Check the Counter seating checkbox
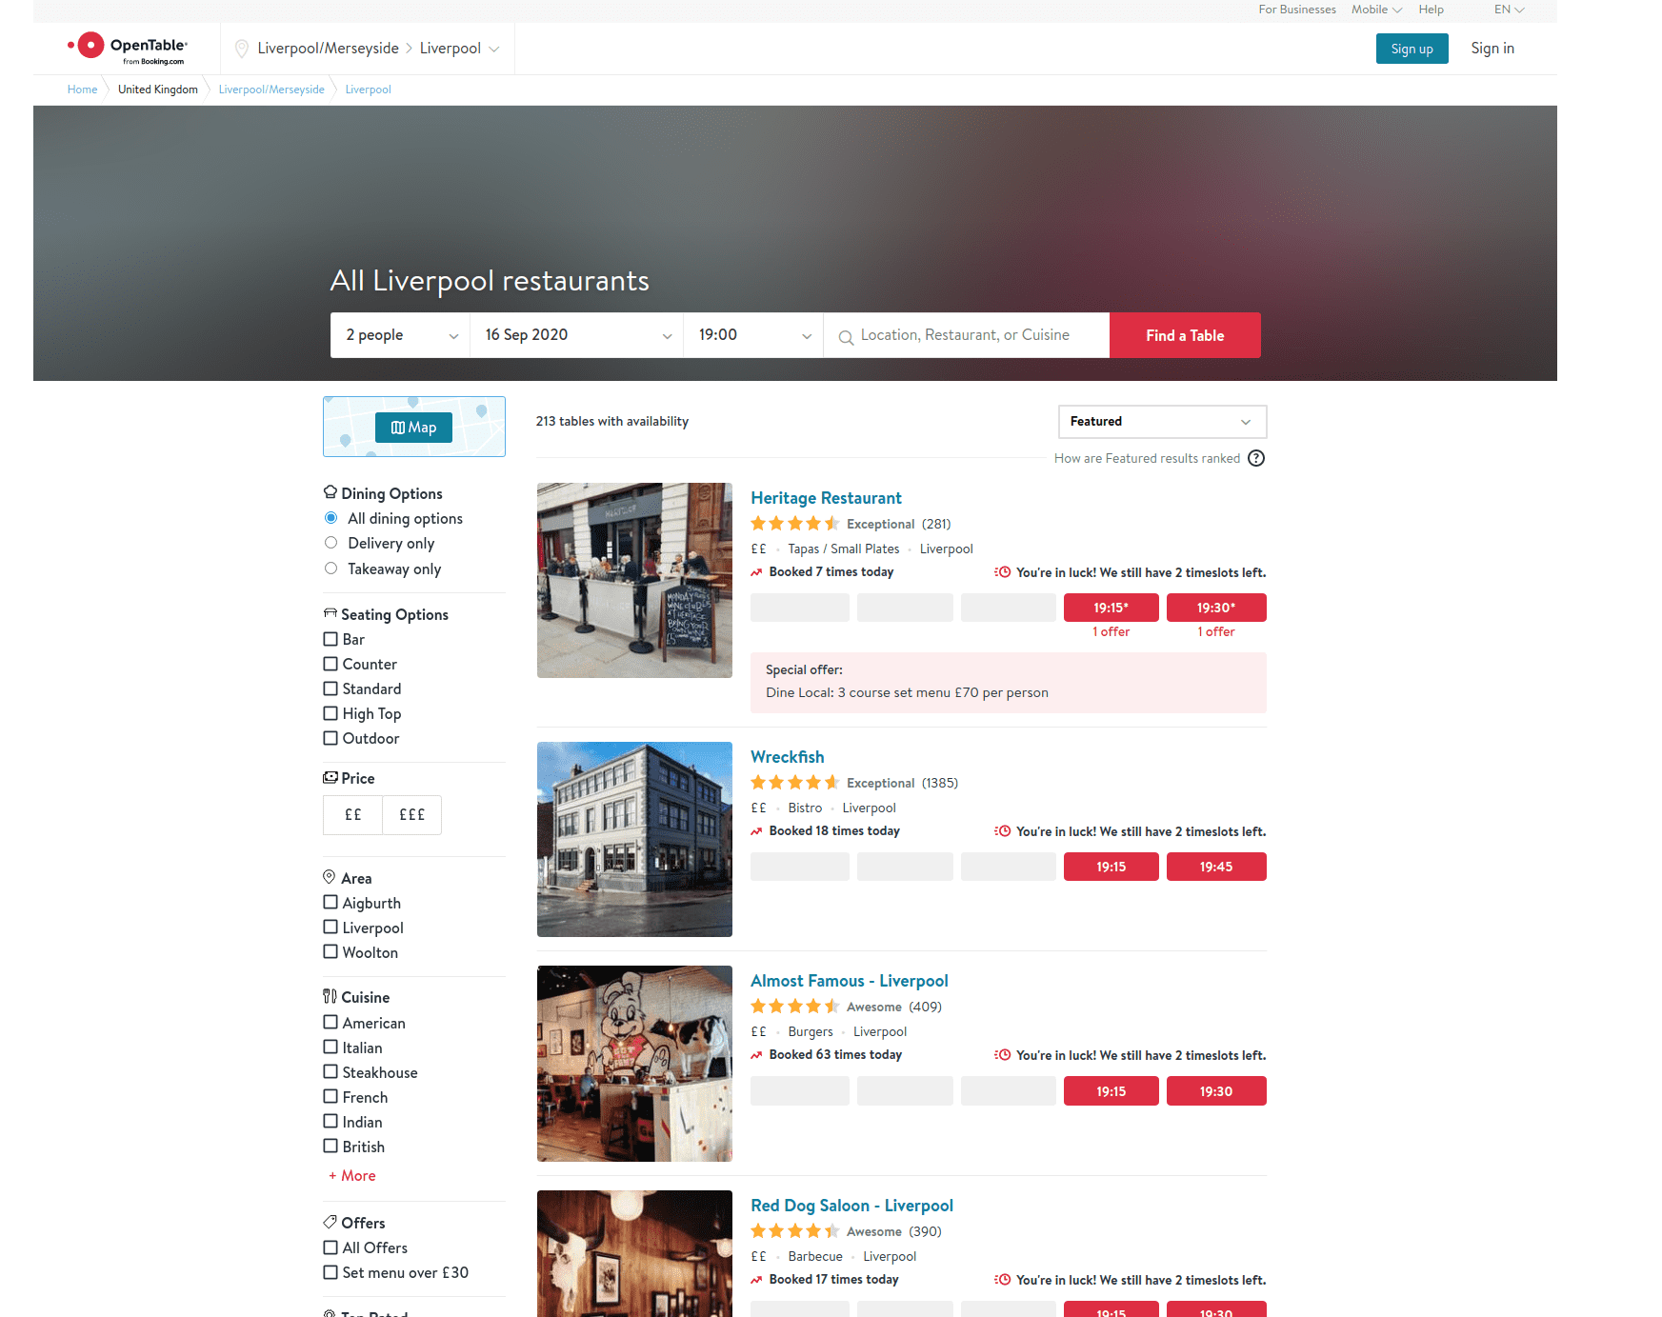The width and height of the screenshot is (1662, 1317). 330,664
